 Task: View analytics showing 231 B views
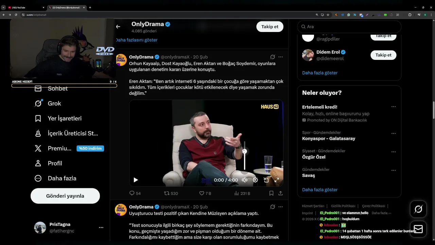click(242, 193)
